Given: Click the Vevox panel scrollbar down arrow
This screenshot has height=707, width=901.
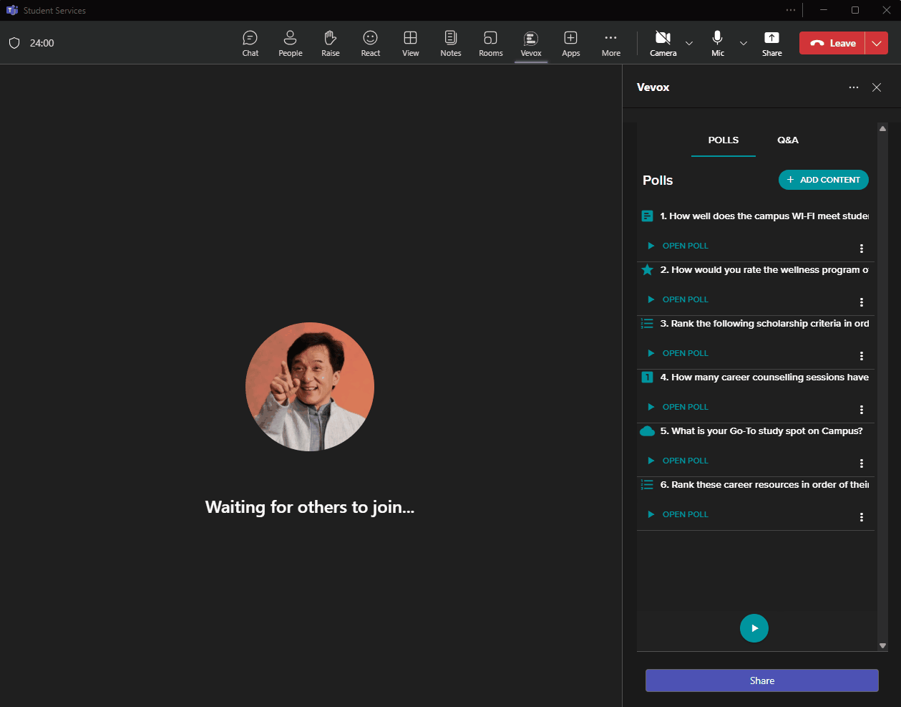Looking at the screenshot, I should point(882,645).
